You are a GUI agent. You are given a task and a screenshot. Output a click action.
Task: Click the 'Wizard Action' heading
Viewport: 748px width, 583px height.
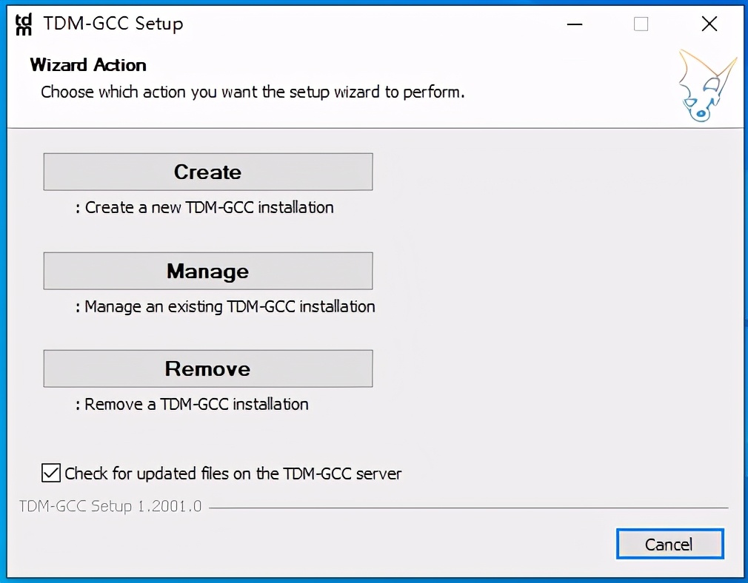point(88,65)
